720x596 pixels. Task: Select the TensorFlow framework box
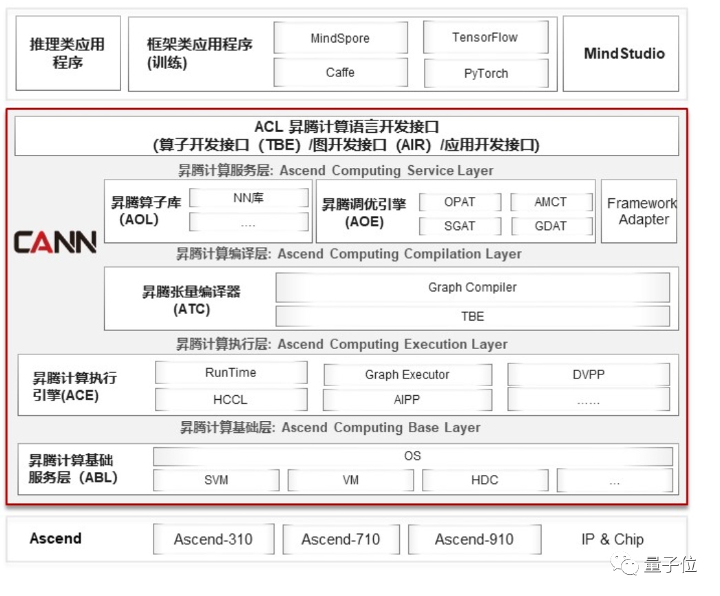[486, 37]
